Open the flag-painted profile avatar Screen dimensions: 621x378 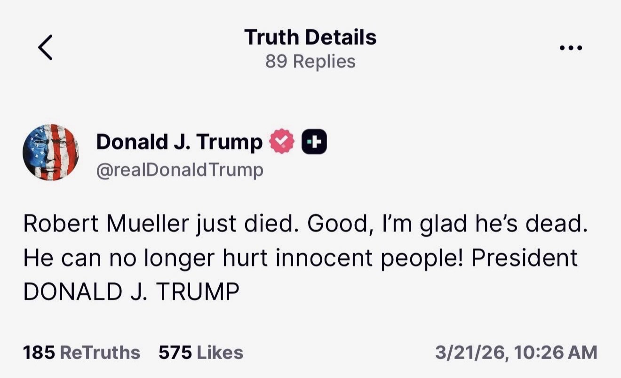(51, 152)
